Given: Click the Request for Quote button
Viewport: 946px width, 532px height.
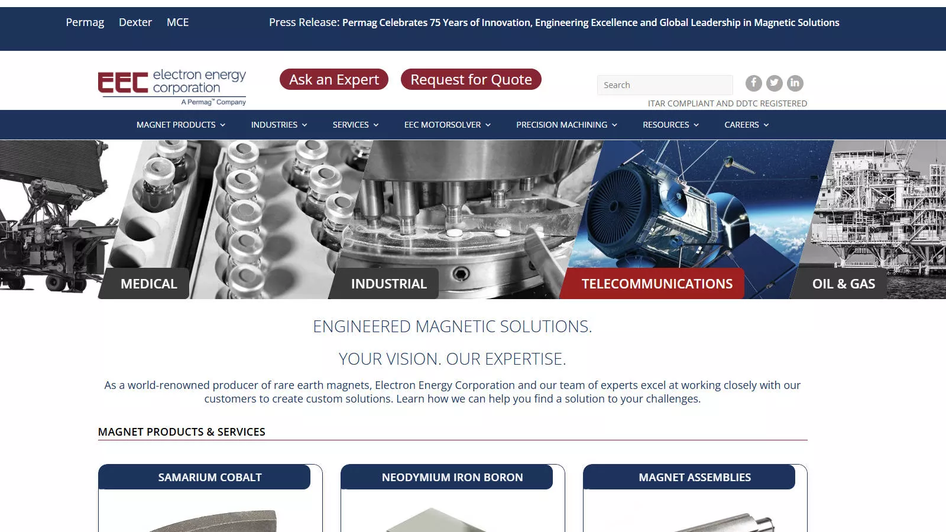Looking at the screenshot, I should point(471,79).
